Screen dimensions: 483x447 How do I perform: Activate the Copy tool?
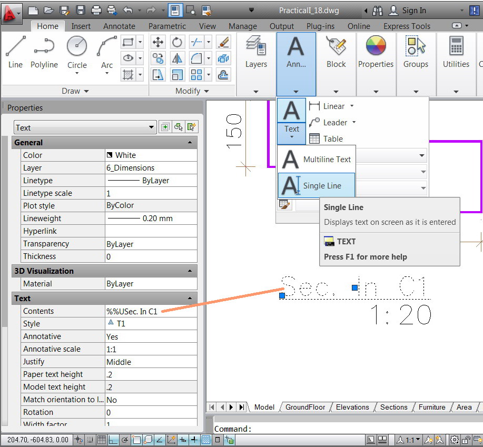point(158,58)
